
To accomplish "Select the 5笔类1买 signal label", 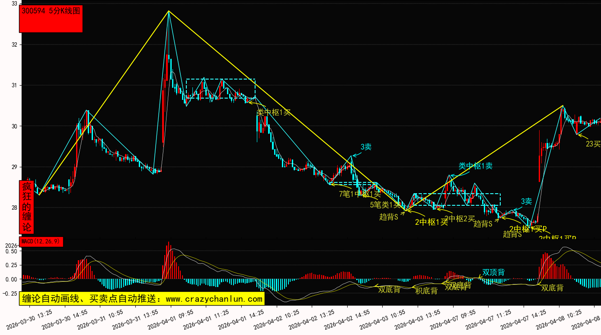I will [385, 205].
